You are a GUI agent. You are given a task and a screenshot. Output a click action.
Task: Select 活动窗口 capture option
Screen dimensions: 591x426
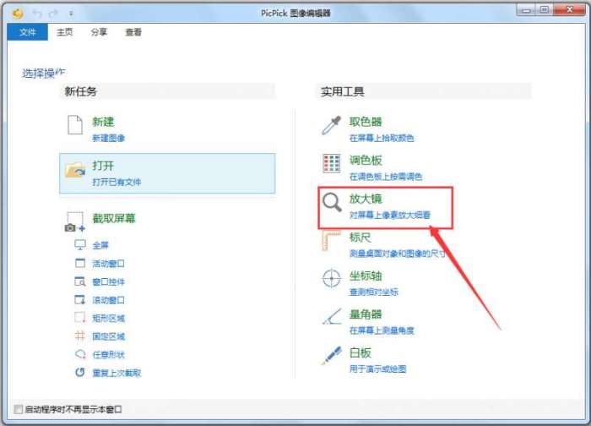pos(109,264)
